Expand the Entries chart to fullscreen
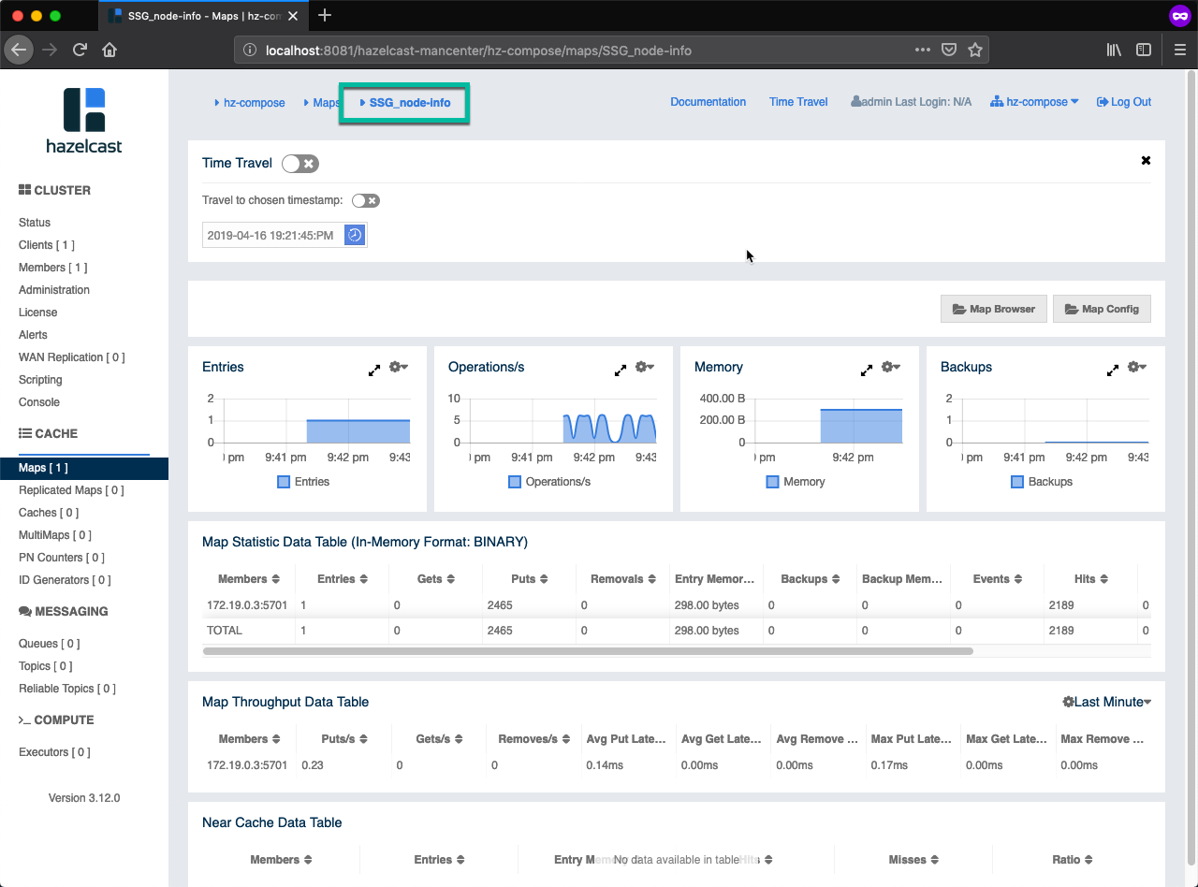The image size is (1198, 887). click(374, 371)
